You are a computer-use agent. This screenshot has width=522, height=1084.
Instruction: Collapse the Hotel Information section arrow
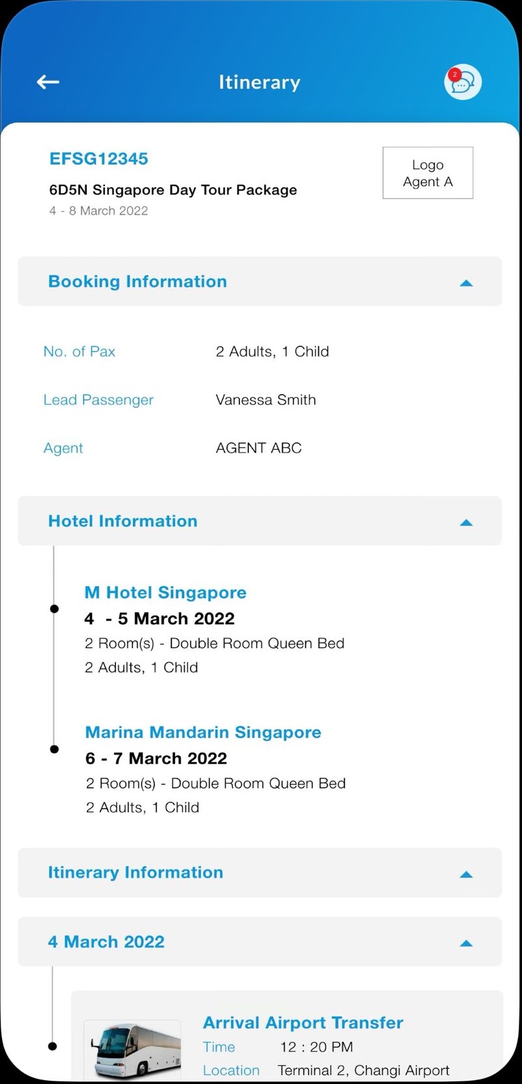466,523
